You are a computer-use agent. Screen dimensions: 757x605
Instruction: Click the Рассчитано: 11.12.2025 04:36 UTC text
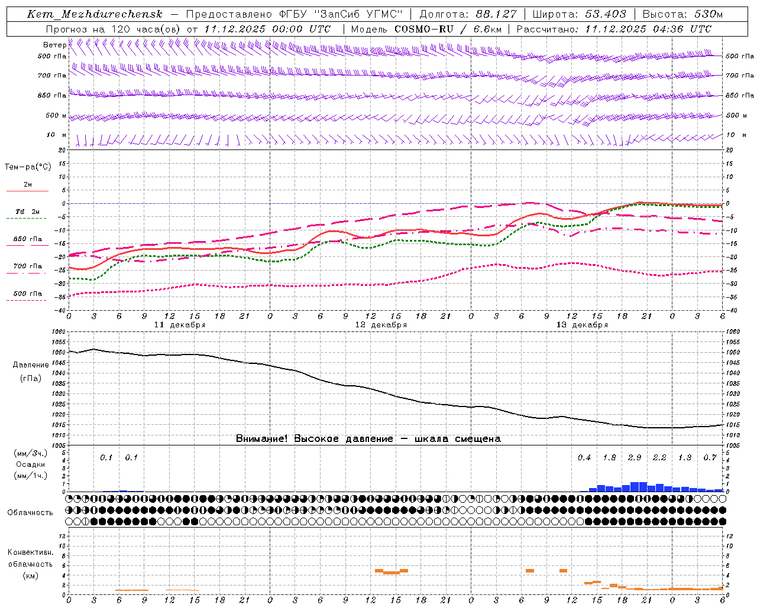point(614,29)
